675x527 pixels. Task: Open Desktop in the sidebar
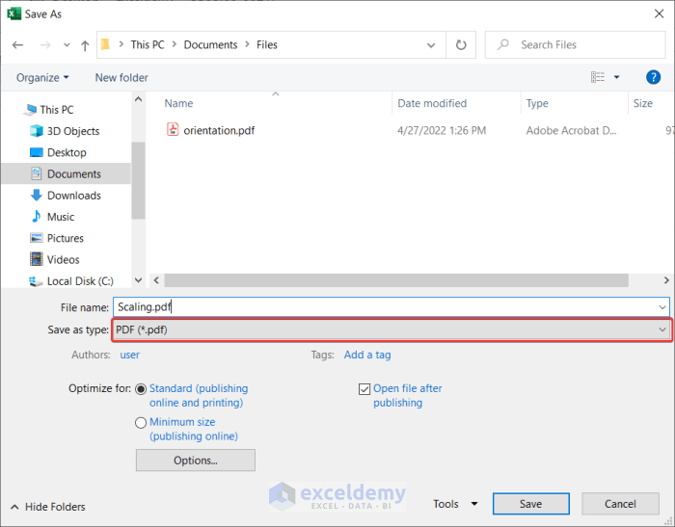(x=67, y=153)
